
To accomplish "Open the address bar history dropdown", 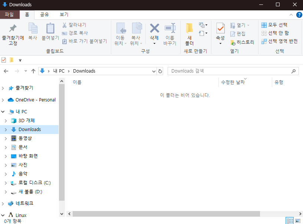I will tap(154, 71).
